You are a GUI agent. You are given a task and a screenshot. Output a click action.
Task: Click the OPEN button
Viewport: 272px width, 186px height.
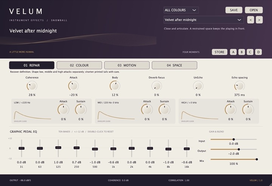tap(253, 10)
